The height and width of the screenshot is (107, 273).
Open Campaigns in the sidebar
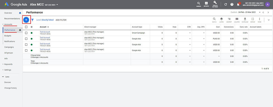coord(9,47)
